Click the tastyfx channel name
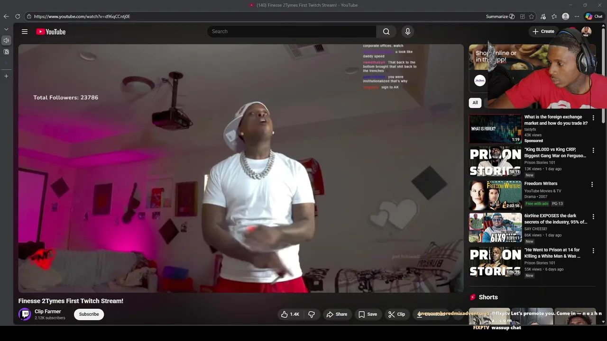This screenshot has height=341, width=607. (530, 129)
